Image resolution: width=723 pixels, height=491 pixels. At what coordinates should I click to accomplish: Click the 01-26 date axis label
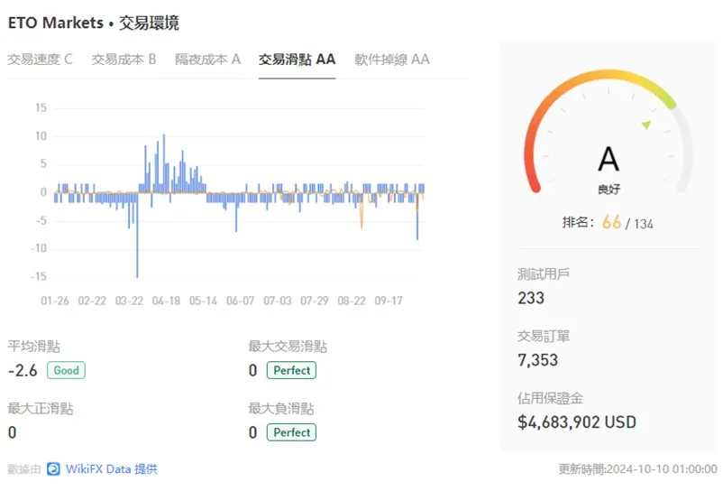click(x=55, y=301)
